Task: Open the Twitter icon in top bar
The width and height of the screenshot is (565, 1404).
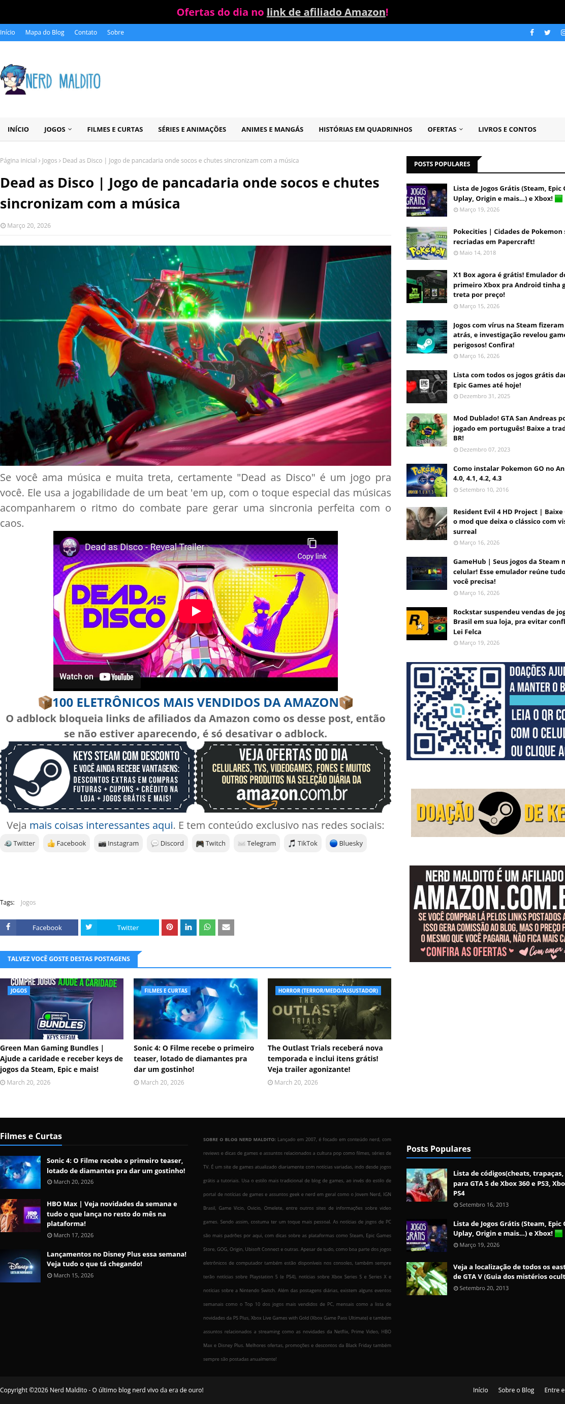Action: point(547,33)
